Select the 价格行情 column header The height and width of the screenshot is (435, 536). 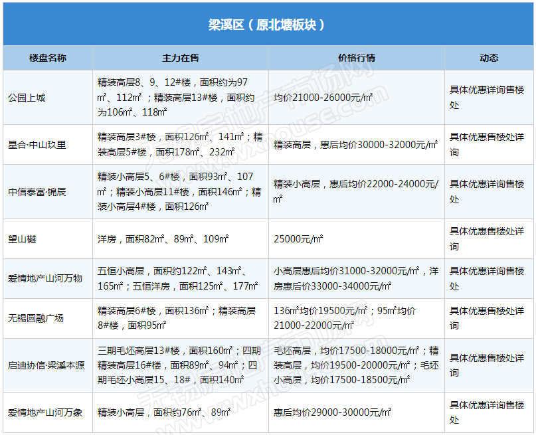(357, 58)
